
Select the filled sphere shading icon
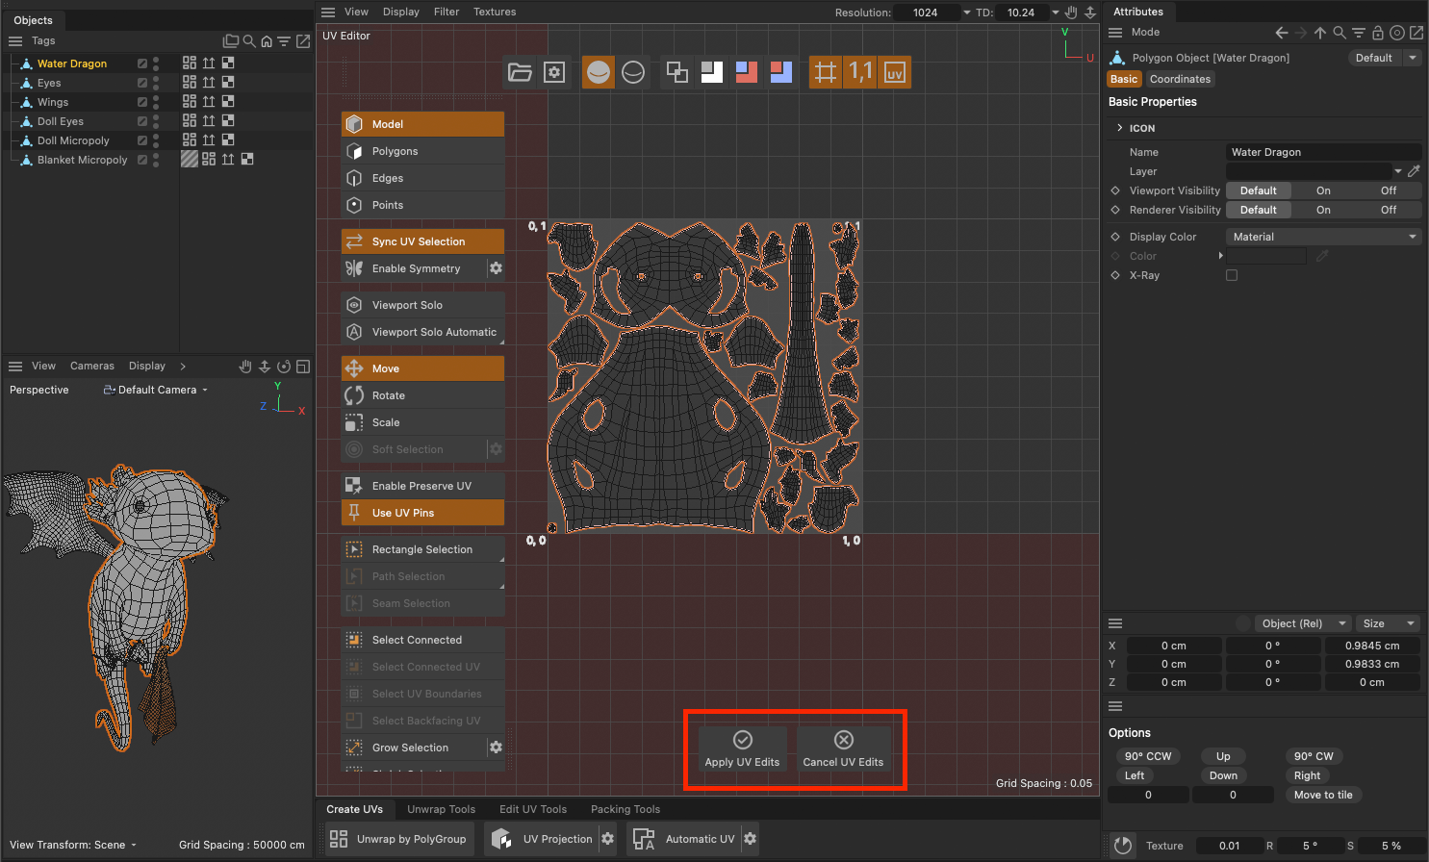tap(599, 72)
